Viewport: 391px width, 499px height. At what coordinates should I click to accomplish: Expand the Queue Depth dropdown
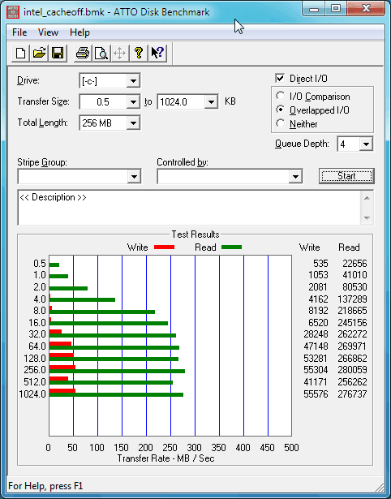[x=354, y=144]
